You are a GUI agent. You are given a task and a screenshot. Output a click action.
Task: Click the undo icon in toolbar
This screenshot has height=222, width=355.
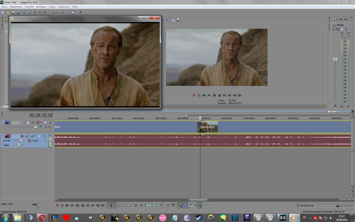coord(53,13)
